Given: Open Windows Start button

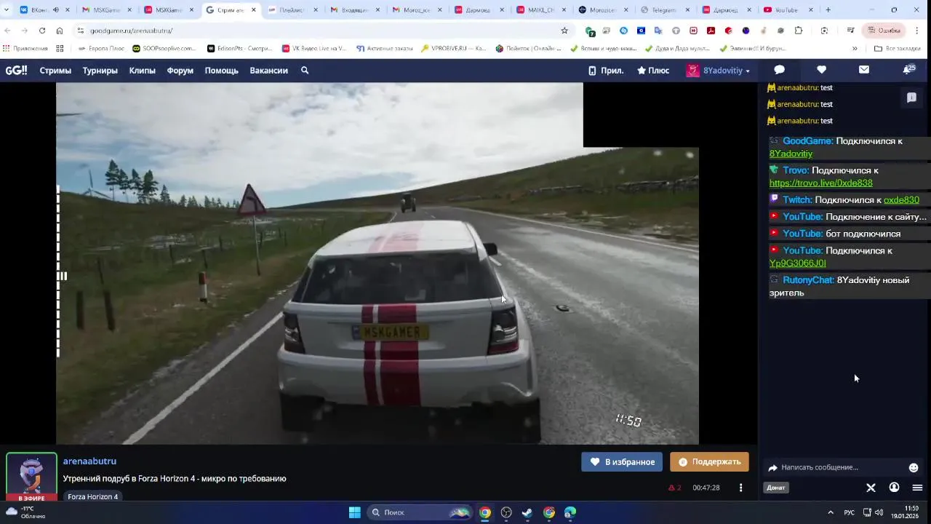Looking at the screenshot, I should click(354, 512).
